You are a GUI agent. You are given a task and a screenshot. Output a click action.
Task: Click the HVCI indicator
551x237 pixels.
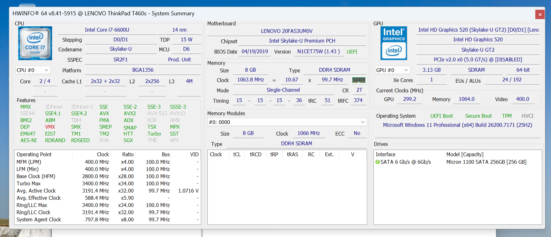(x=527, y=116)
